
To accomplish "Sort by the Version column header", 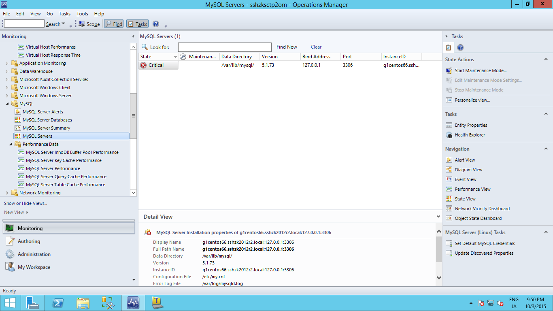I will click(280, 57).
